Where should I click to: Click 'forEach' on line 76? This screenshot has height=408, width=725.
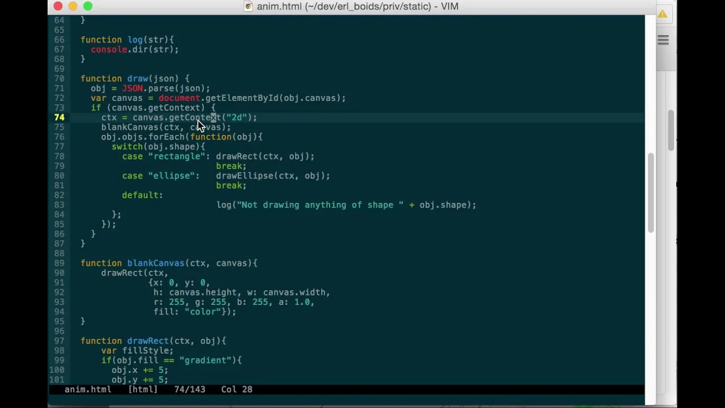coord(166,137)
